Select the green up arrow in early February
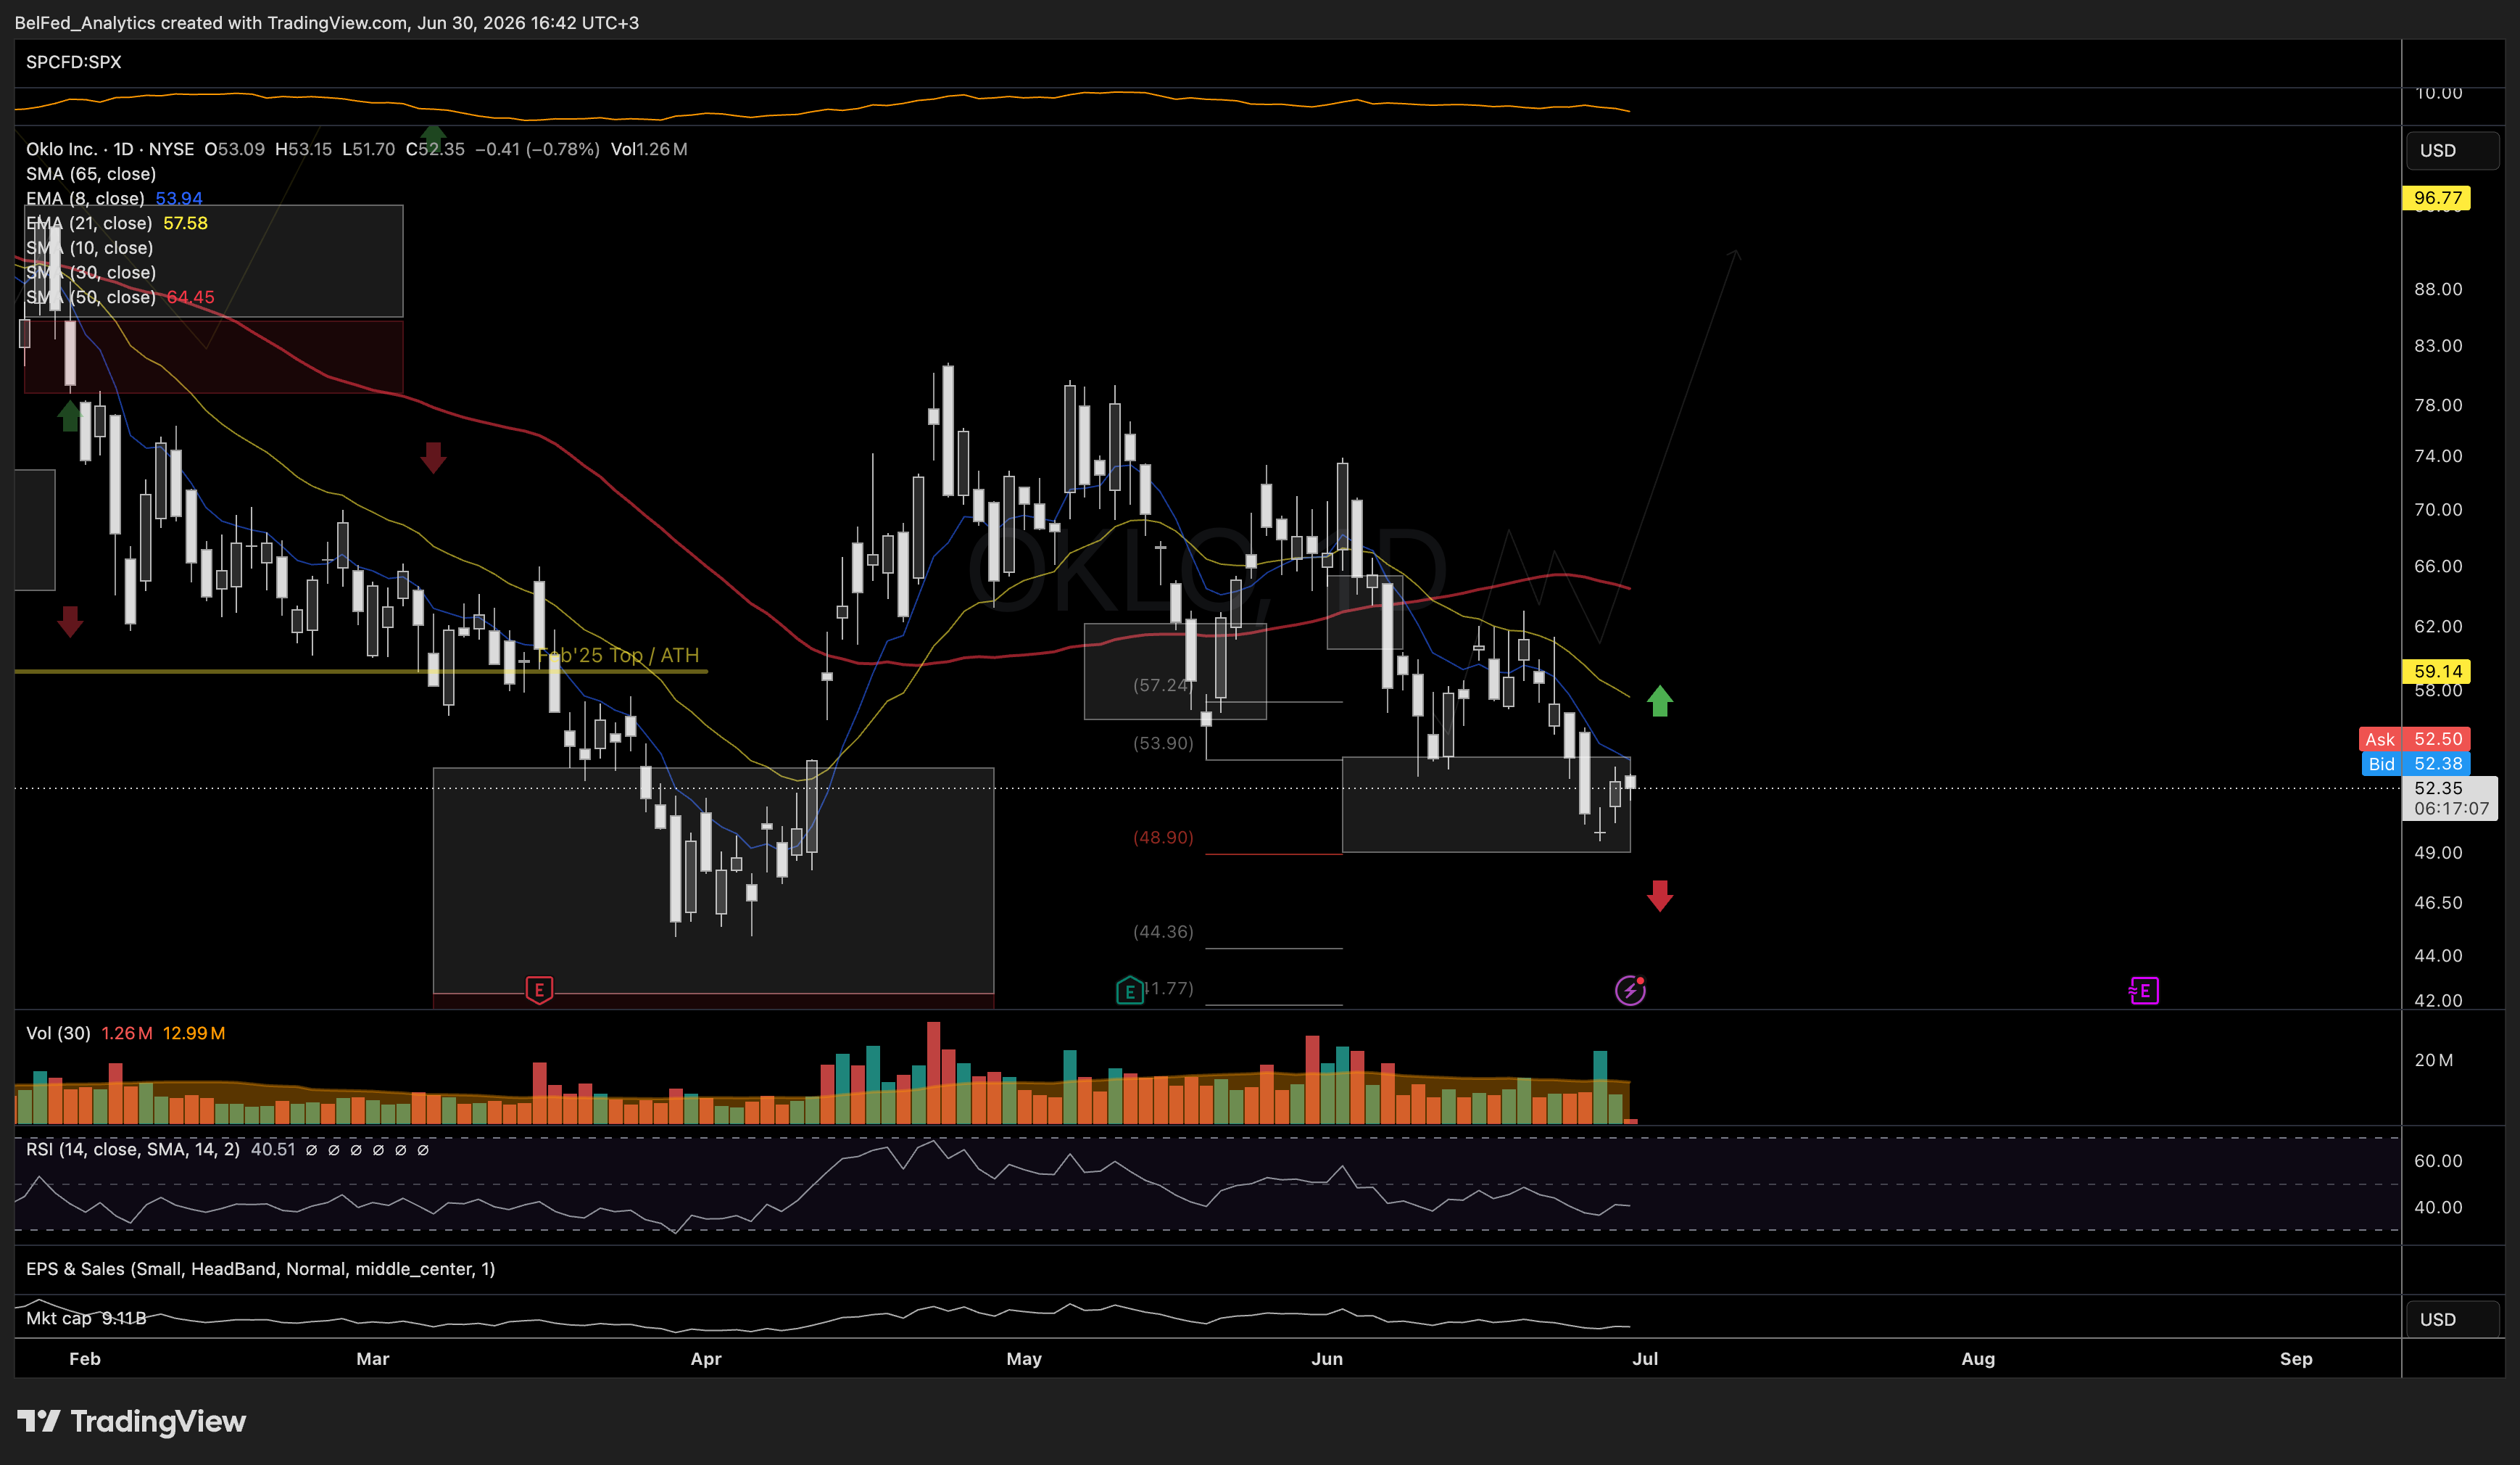 click(69, 416)
